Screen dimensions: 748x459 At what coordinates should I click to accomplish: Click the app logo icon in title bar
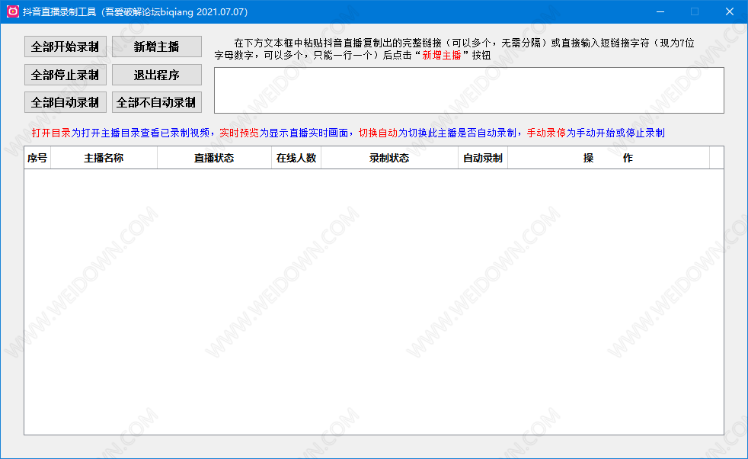(x=12, y=11)
